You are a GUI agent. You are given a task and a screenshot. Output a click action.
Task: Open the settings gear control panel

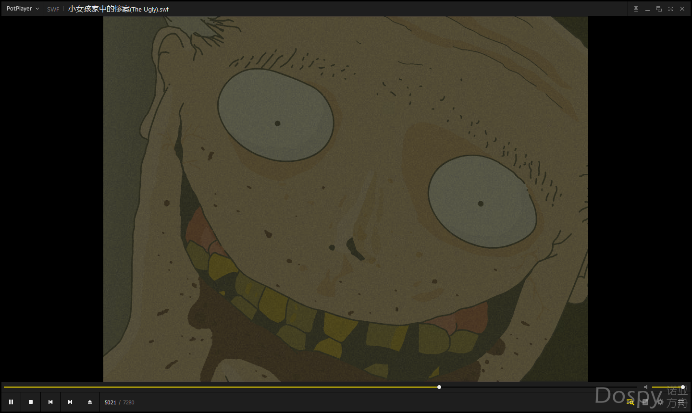pyautogui.click(x=660, y=402)
